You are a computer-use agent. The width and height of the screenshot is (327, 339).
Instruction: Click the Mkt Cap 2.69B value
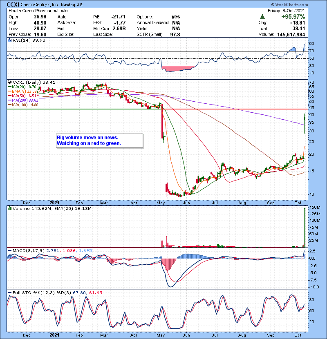pyautogui.click(x=119, y=29)
